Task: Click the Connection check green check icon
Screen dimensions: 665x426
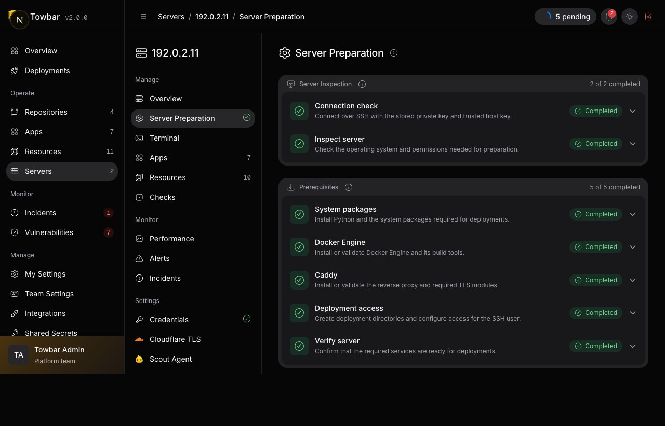Action: pyautogui.click(x=299, y=111)
